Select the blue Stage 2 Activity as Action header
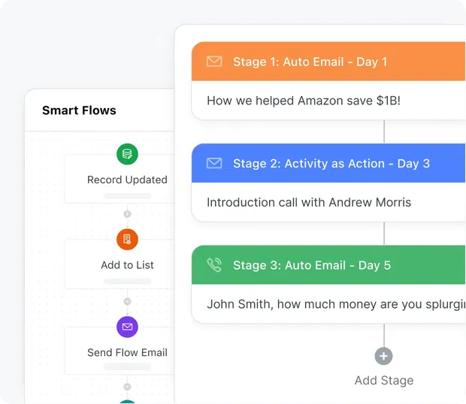466x404 pixels. (331, 163)
